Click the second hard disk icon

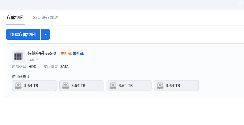tap(66, 86)
